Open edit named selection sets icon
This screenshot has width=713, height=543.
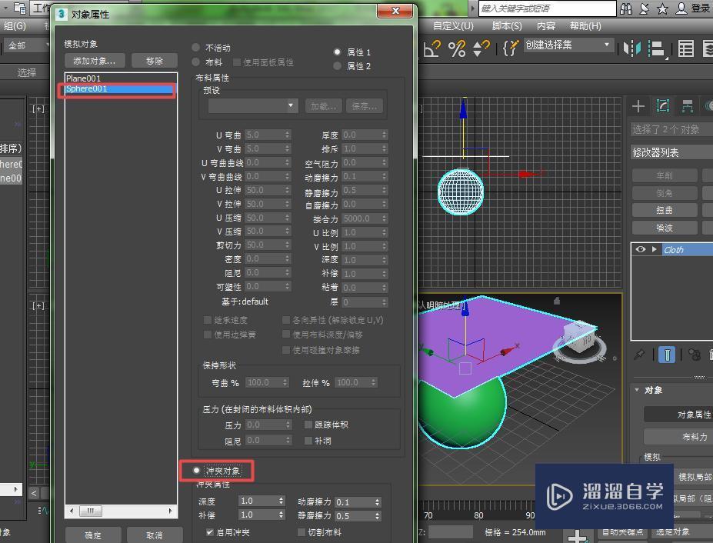pyautogui.click(x=510, y=48)
